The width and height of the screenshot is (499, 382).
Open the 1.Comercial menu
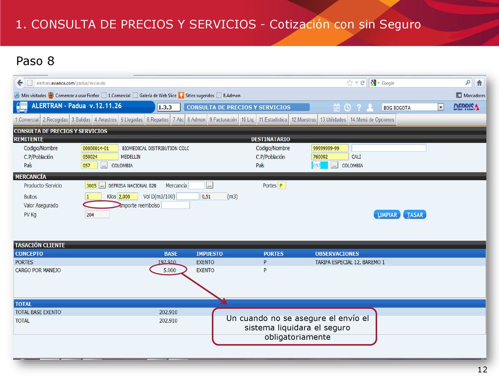click(x=27, y=120)
